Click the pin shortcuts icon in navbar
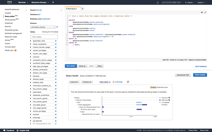Screen dimensions: 212x132 [x=53, y=2]
